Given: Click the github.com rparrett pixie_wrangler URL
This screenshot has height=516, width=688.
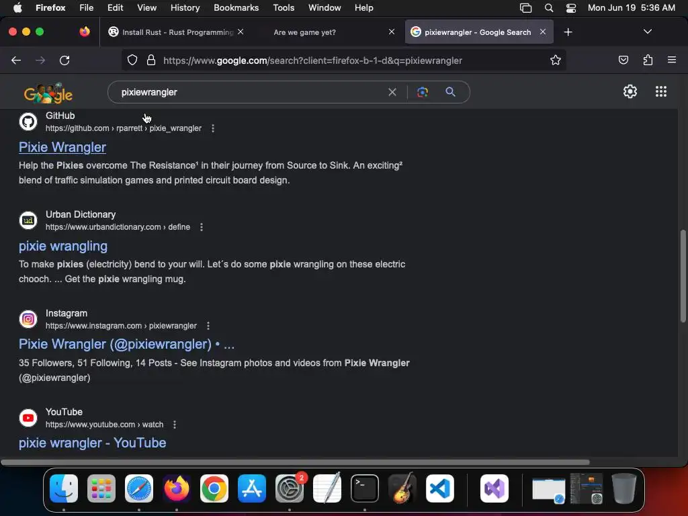Looking at the screenshot, I should click(x=124, y=128).
